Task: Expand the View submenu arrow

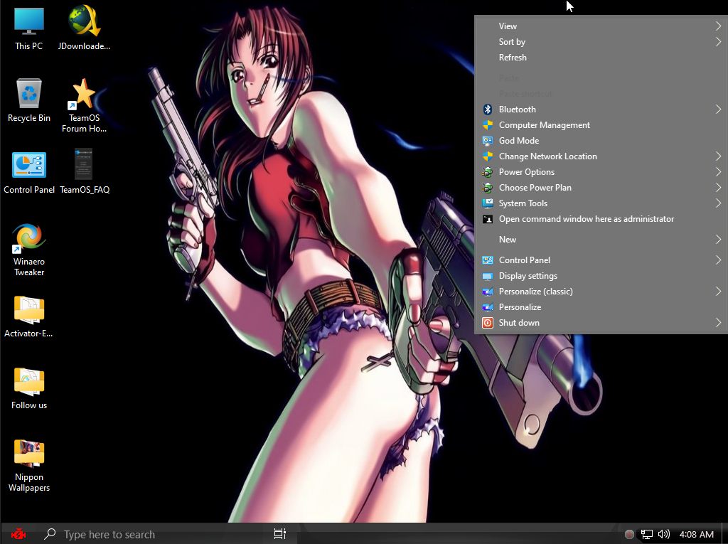Action: (718, 26)
